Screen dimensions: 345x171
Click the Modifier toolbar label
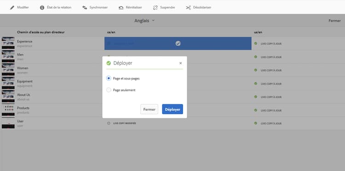[23, 7]
